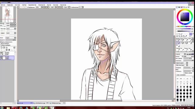Select the highlighted brush in second tray row
This screenshot has width=195, height=109.
178,42
